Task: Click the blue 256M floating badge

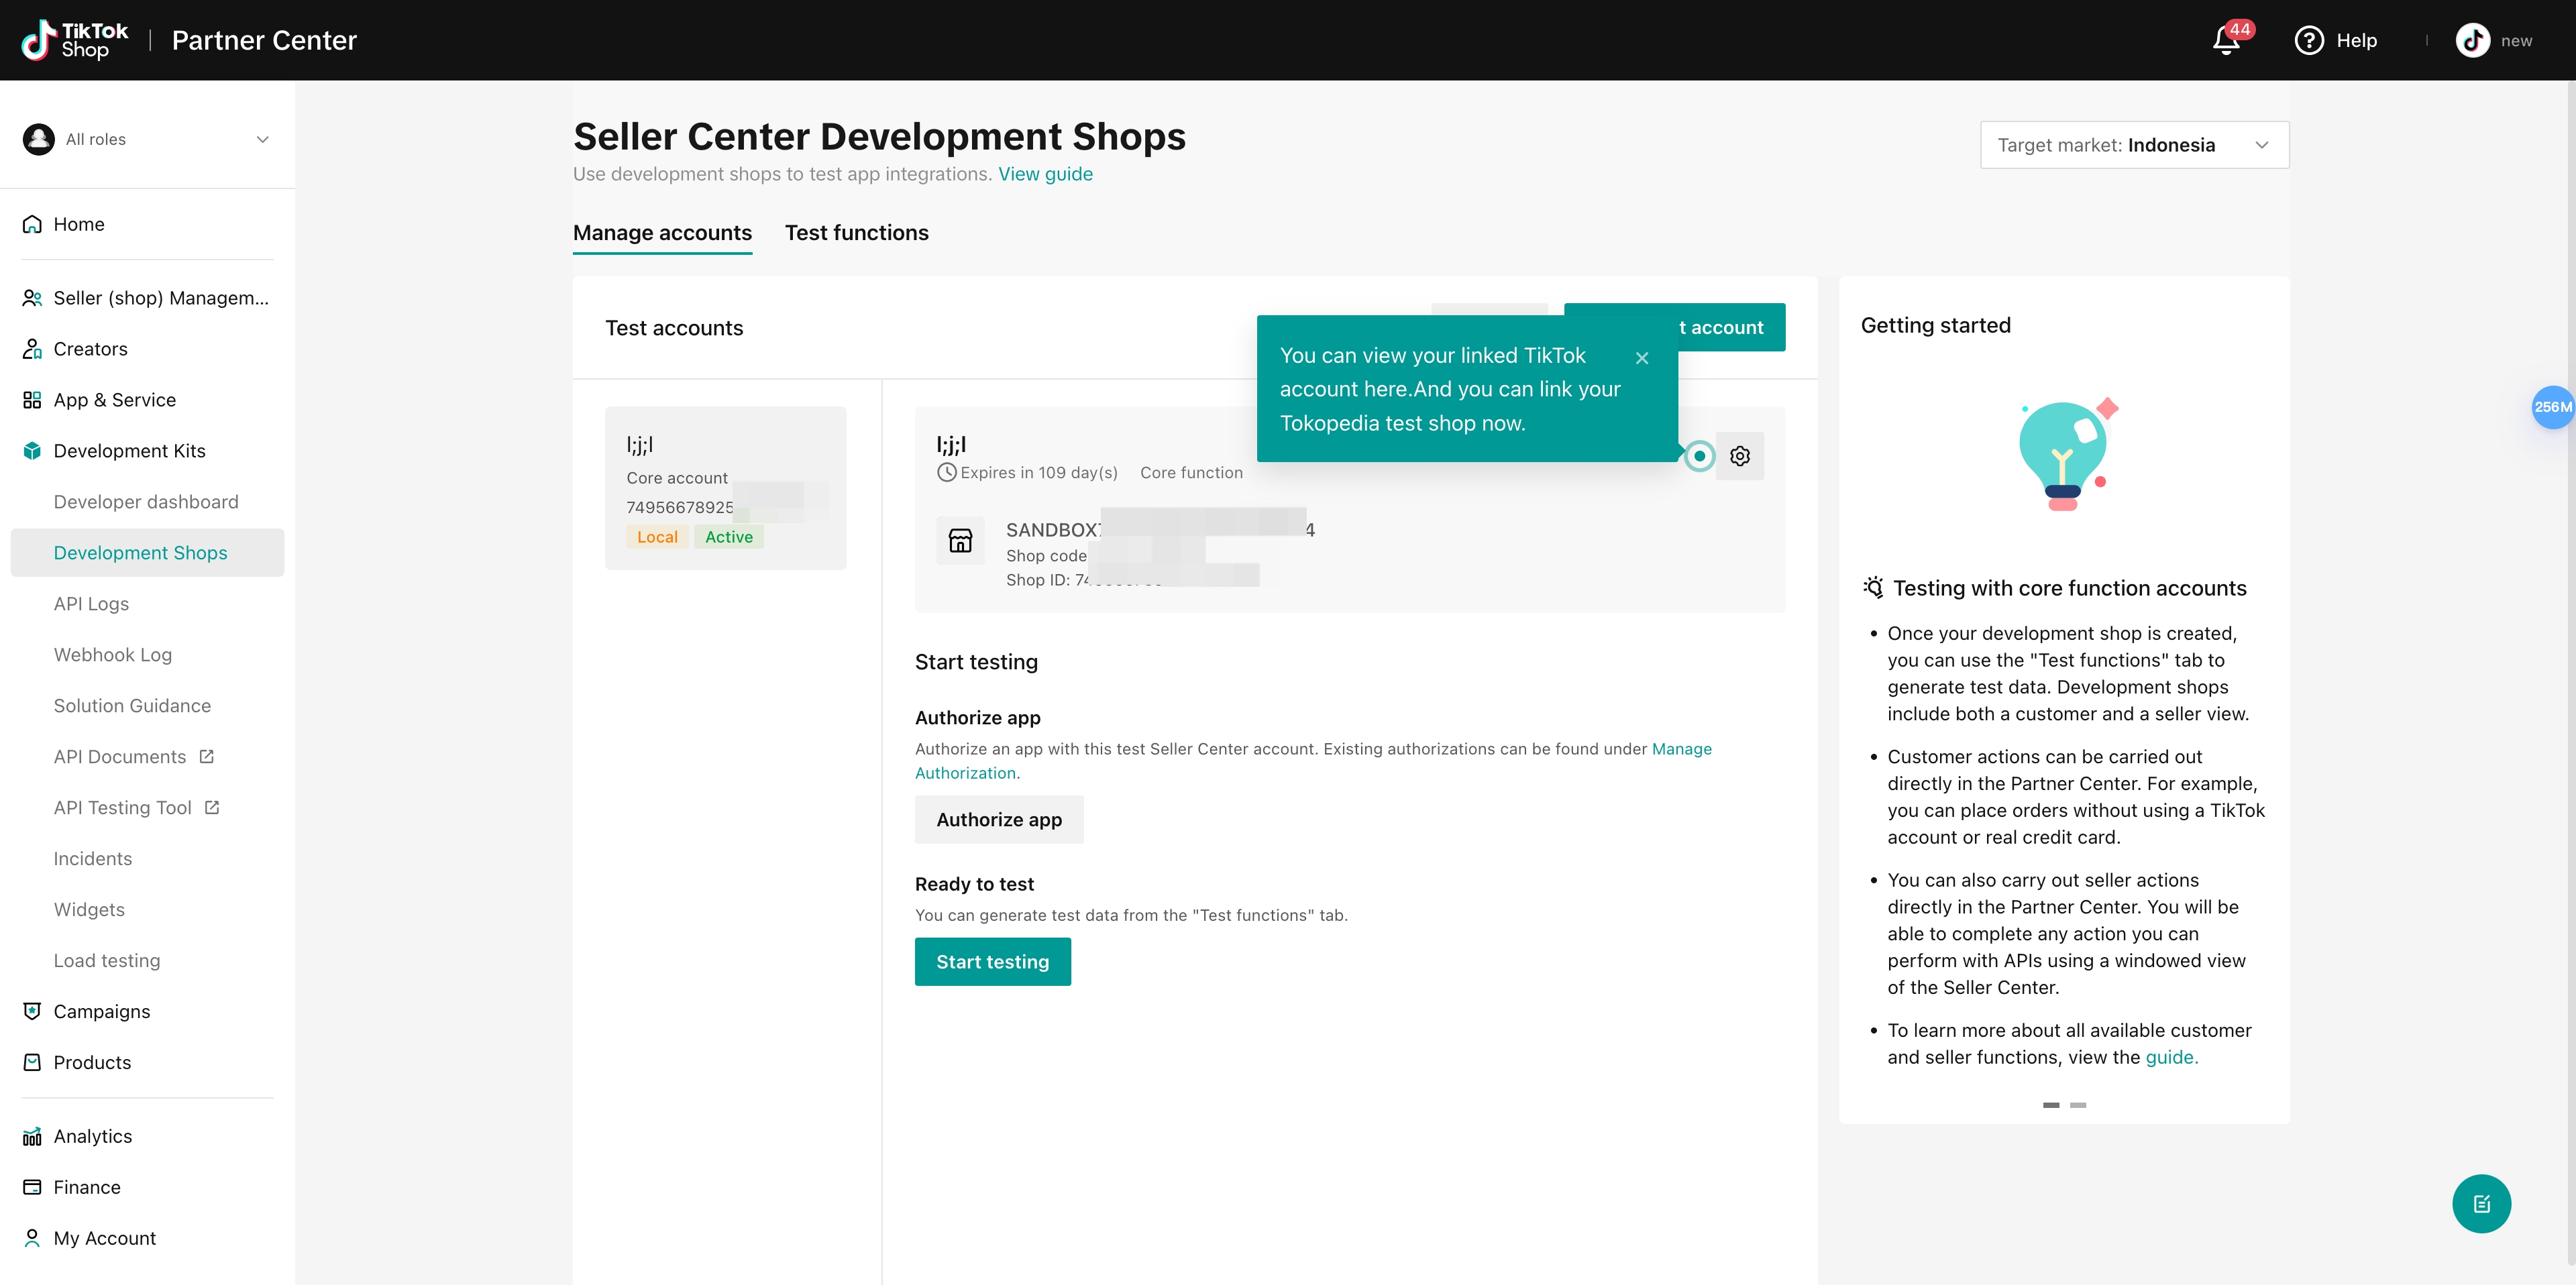Action: coord(2553,407)
